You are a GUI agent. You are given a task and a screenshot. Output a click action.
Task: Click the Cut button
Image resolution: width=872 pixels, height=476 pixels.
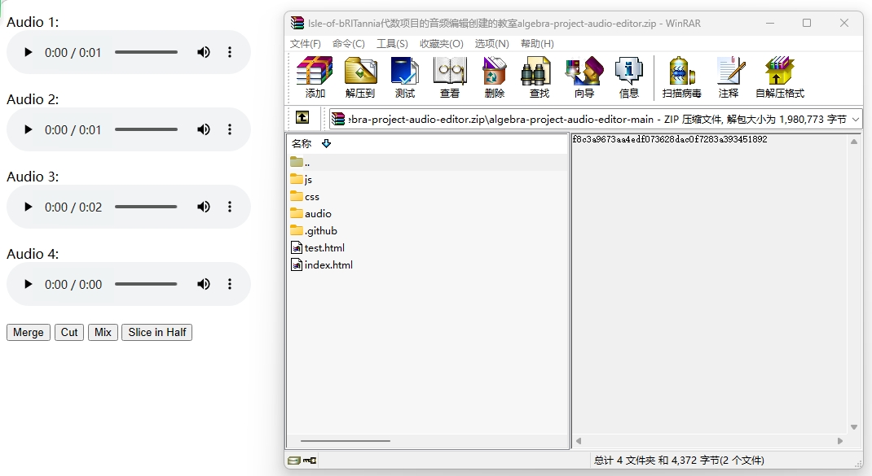(x=69, y=332)
